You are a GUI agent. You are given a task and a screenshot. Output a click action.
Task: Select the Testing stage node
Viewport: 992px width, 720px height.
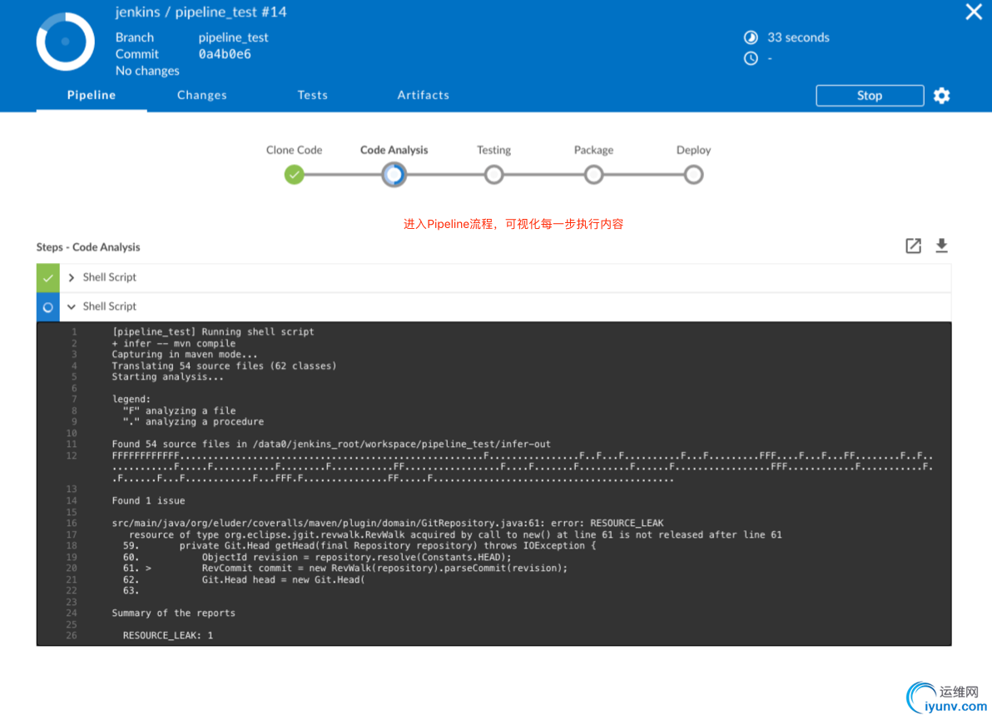[494, 175]
